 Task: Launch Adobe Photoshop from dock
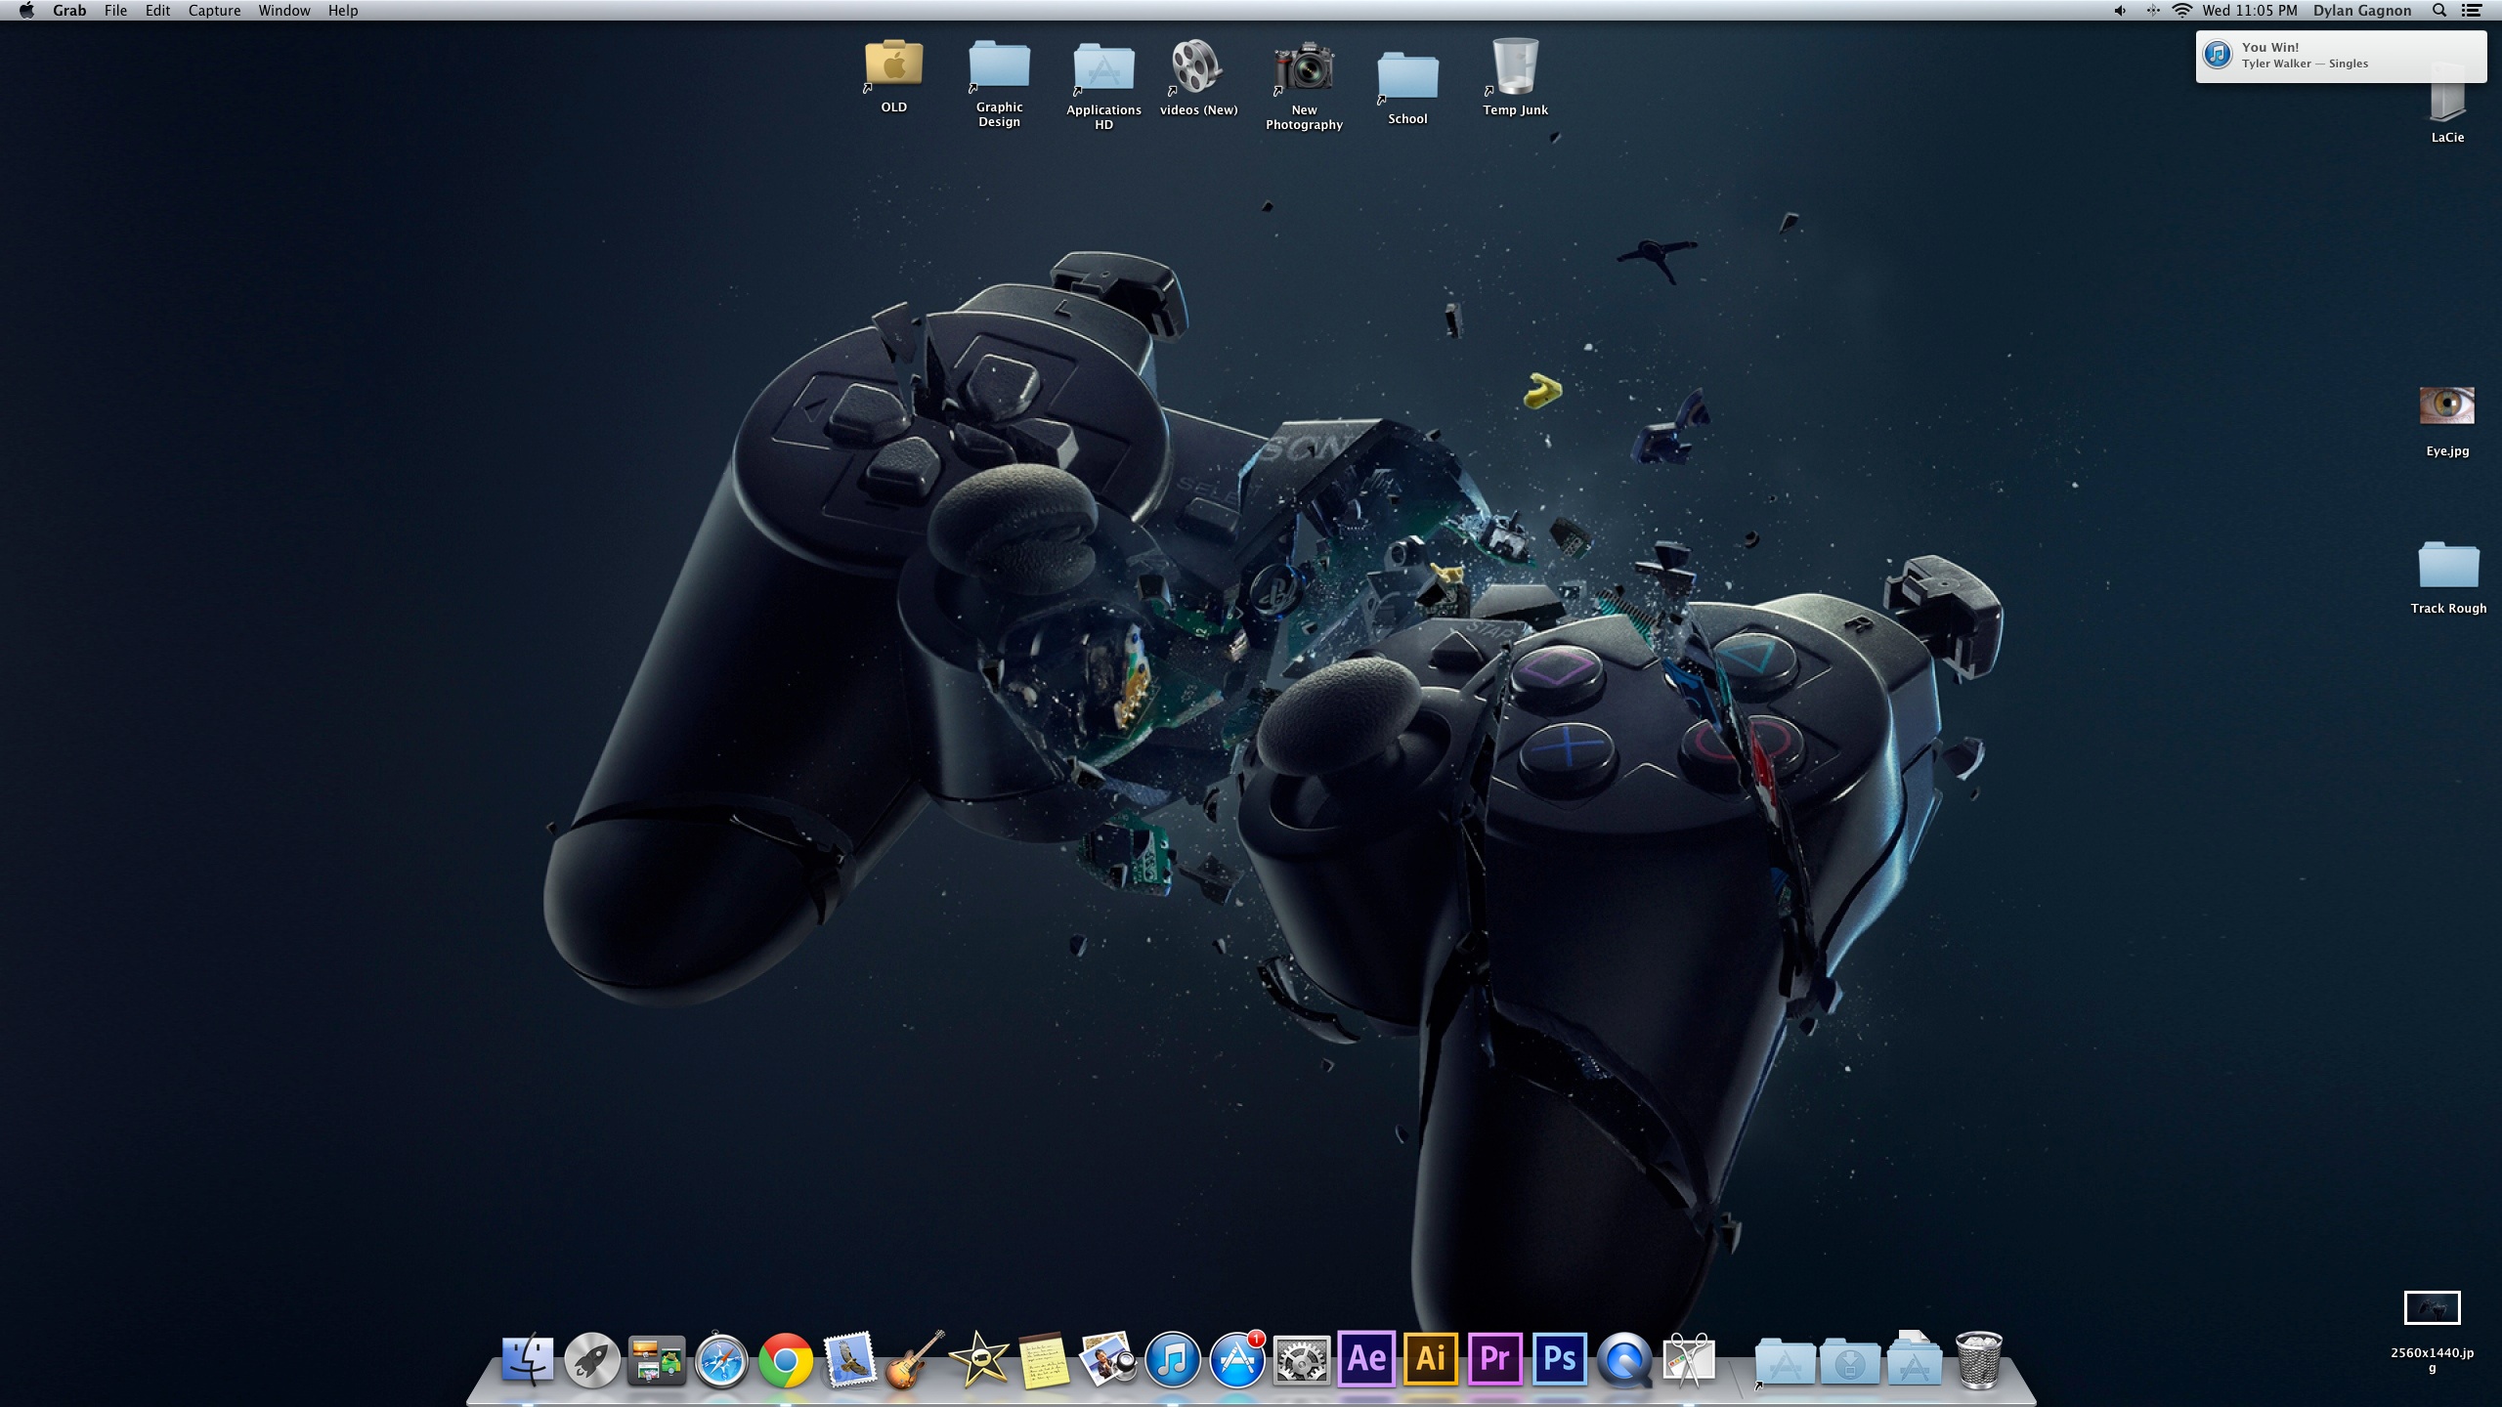click(1560, 1358)
